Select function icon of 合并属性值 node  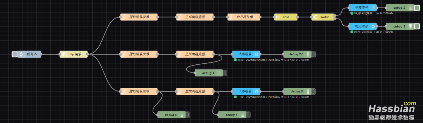[x=231, y=17]
